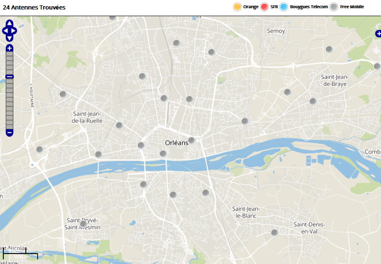Expand the layer switcher plus button

378,34
